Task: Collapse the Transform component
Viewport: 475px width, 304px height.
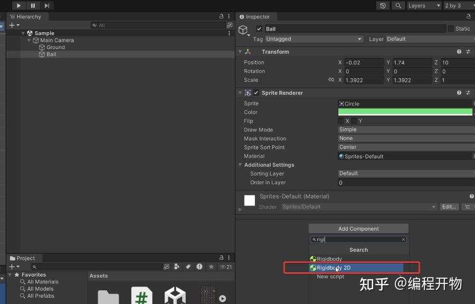Action: [x=240, y=52]
